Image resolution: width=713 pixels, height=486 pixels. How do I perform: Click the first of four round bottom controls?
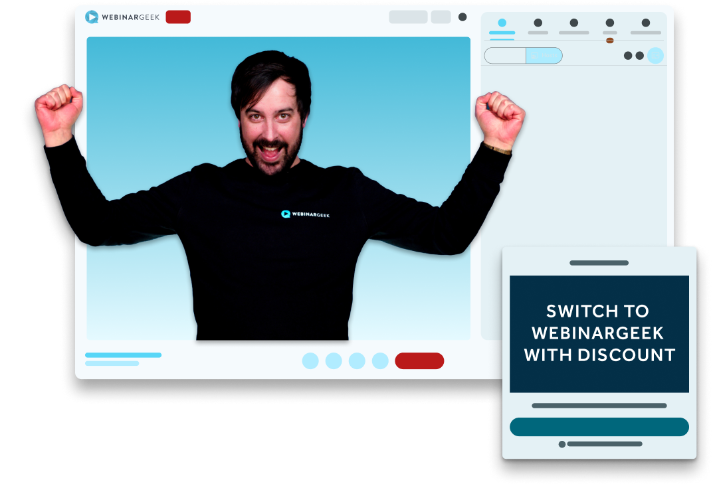coord(310,361)
